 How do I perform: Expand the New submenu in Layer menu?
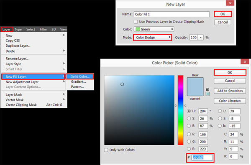[64, 35]
